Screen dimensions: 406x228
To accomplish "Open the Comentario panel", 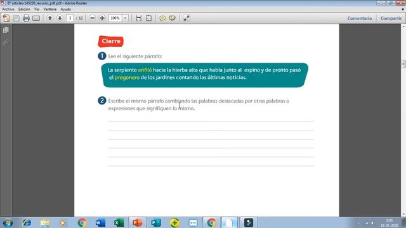I will 360,18.
